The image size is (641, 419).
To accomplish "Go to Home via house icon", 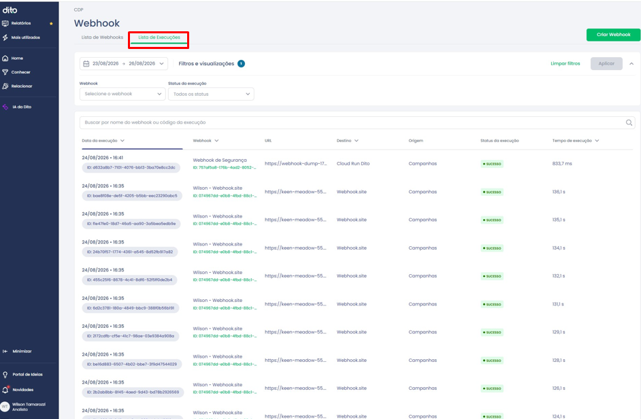I will click(5, 58).
